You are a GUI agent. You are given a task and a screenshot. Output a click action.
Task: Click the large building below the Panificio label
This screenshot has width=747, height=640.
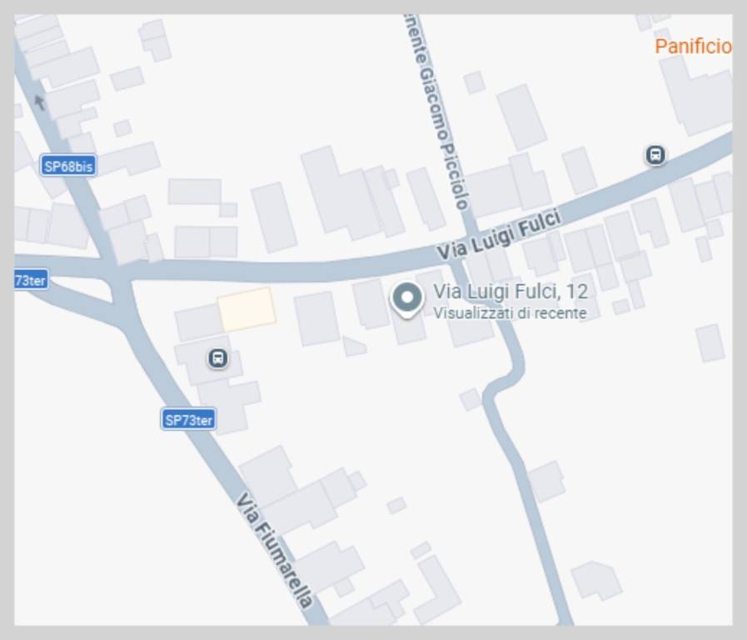click(x=696, y=95)
